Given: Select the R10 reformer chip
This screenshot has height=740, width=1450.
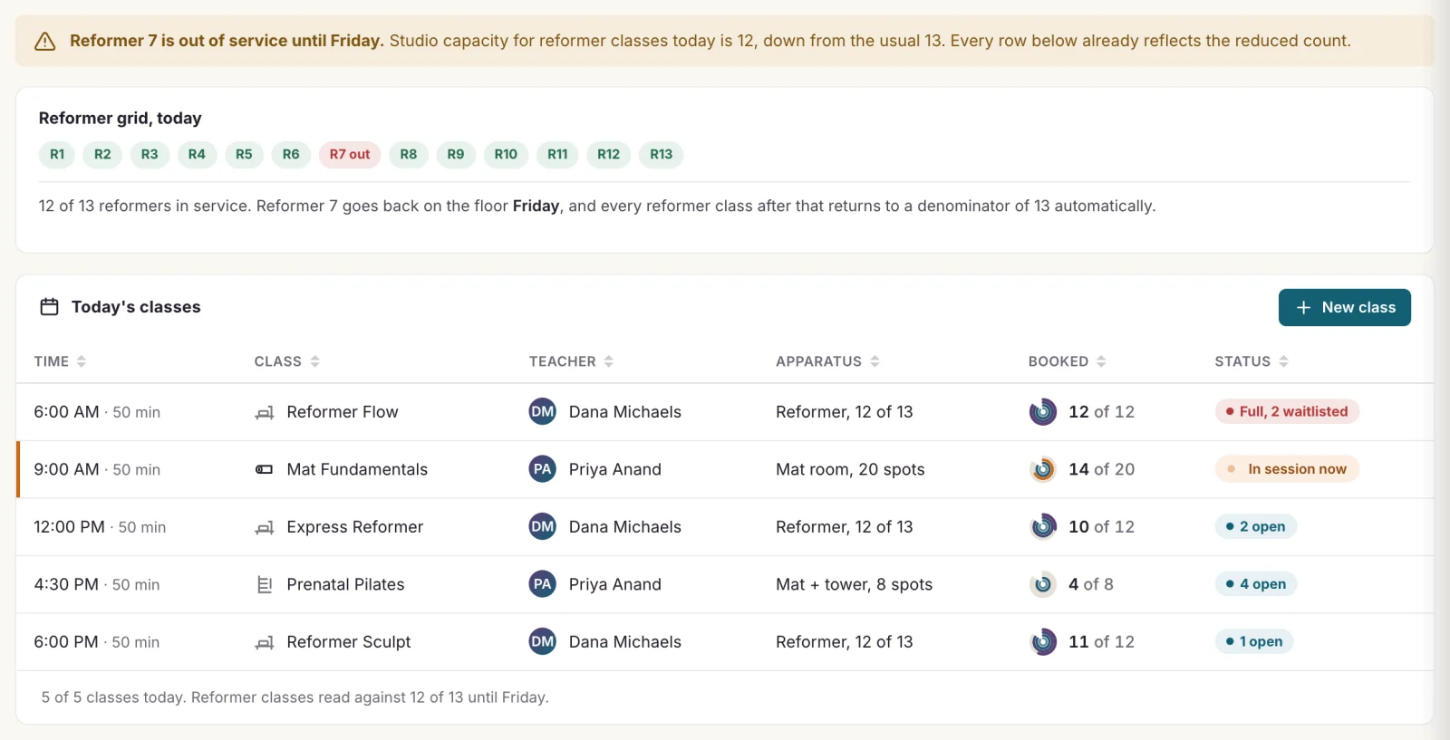Looking at the screenshot, I should point(506,155).
